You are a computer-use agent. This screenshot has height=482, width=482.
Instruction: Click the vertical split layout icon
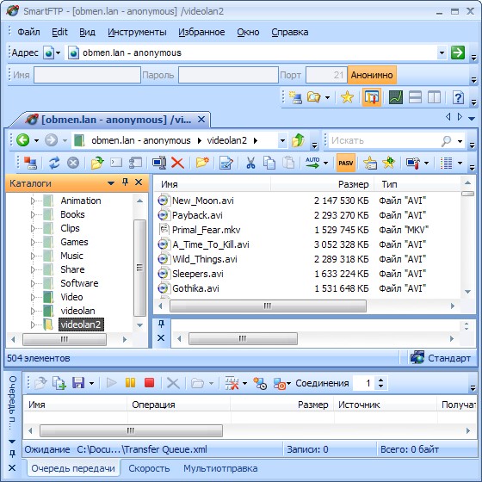tap(434, 97)
